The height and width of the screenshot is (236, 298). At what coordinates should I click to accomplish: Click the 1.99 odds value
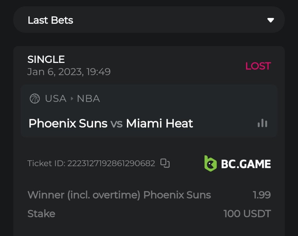(262, 195)
